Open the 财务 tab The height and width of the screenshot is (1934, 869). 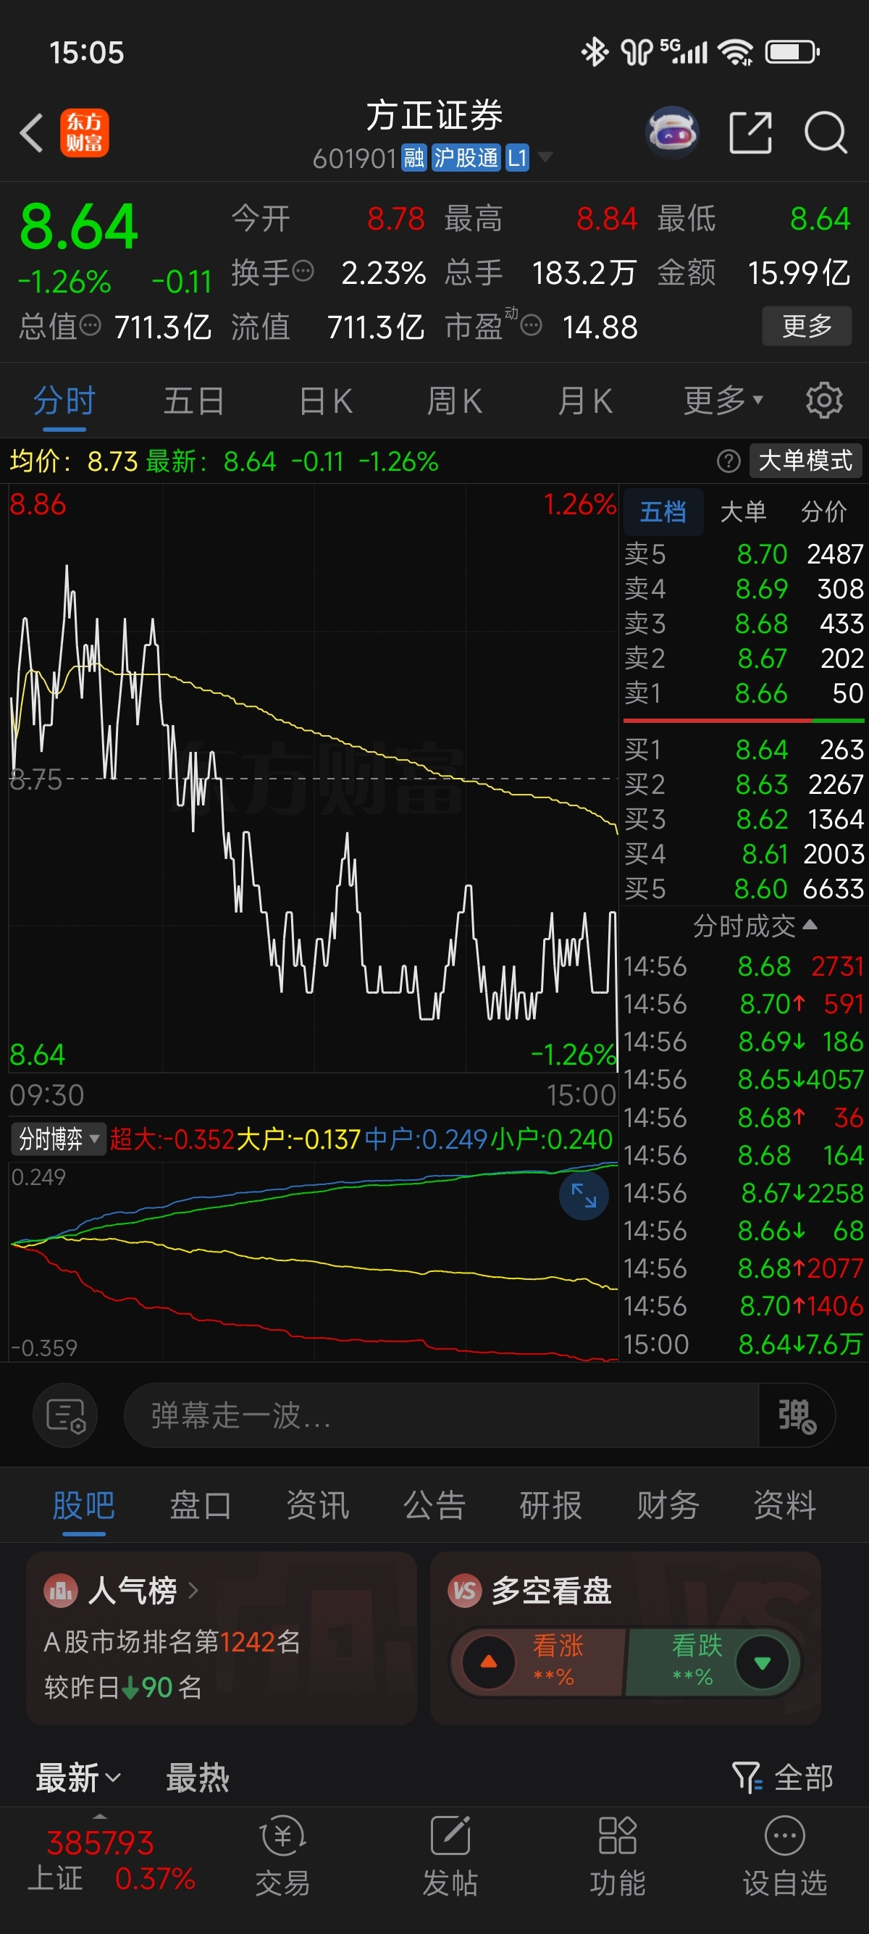coord(668,1504)
